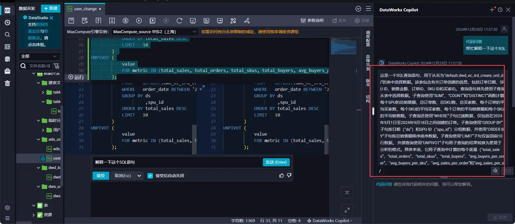Click the thumbs up feedback icon
This screenshot has height=224, width=515.
point(282,175)
